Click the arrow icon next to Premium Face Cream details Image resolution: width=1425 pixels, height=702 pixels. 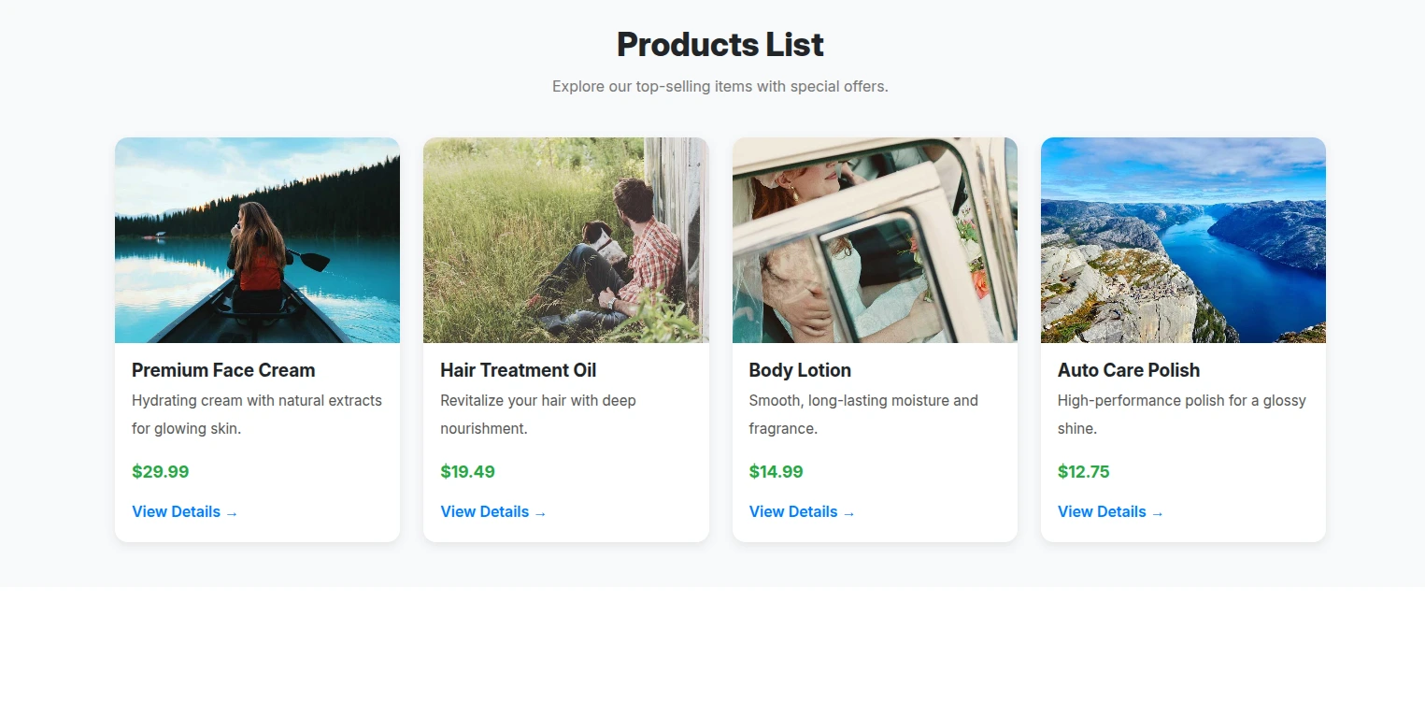pyautogui.click(x=232, y=512)
